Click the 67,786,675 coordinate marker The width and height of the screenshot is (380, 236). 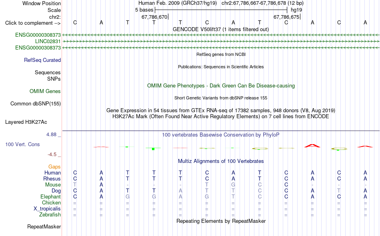pos(286,17)
